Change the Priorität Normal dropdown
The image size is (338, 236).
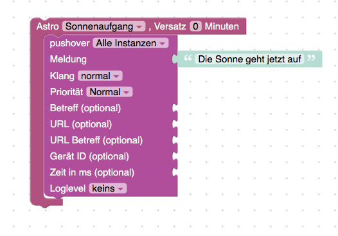pyautogui.click(x=109, y=92)
